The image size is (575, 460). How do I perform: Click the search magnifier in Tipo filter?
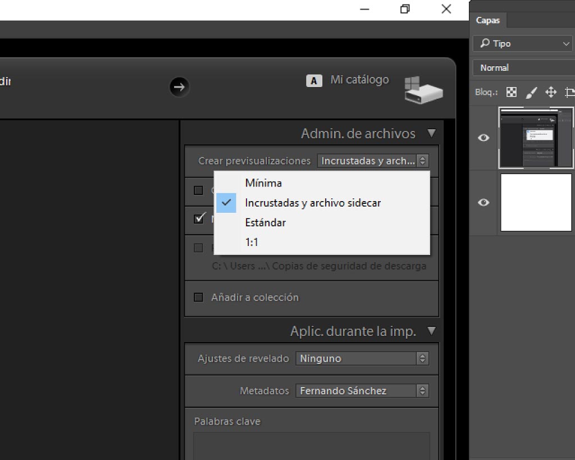point(485,43)
